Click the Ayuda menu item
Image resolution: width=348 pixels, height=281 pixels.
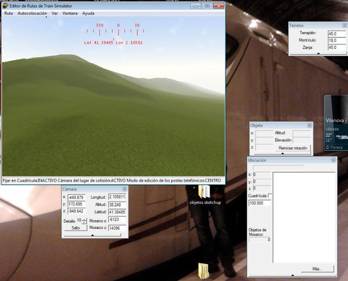click(88, 13)
